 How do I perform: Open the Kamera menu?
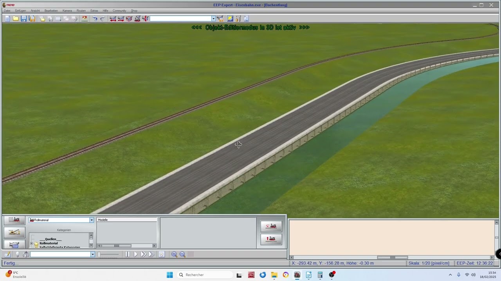point(67,11)
